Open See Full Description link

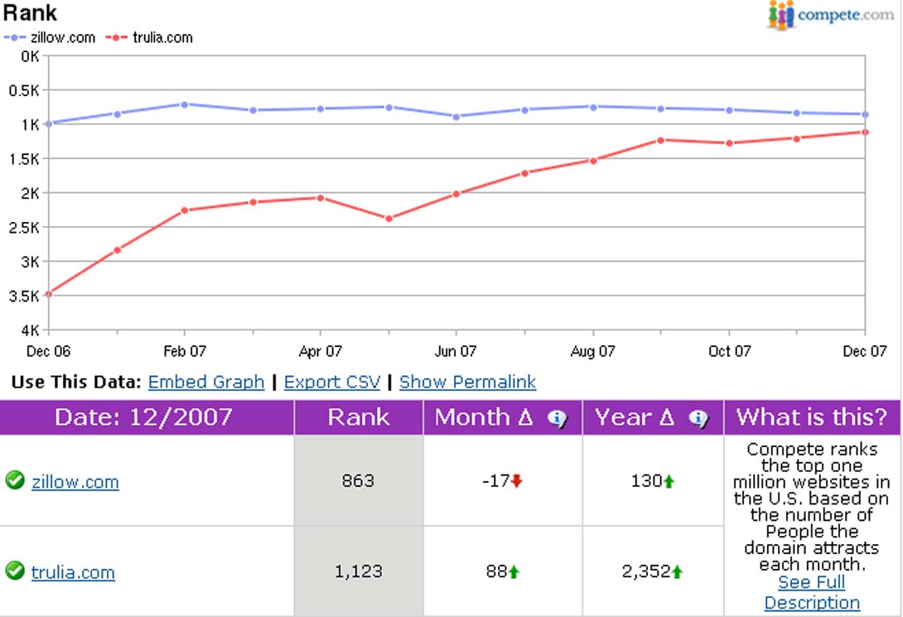click(x=812, y=592)
